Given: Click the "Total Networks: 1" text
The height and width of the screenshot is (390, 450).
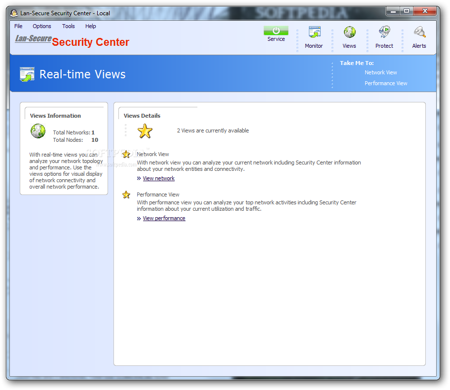Looking at the screenshot, I should [x=74, y=132].
